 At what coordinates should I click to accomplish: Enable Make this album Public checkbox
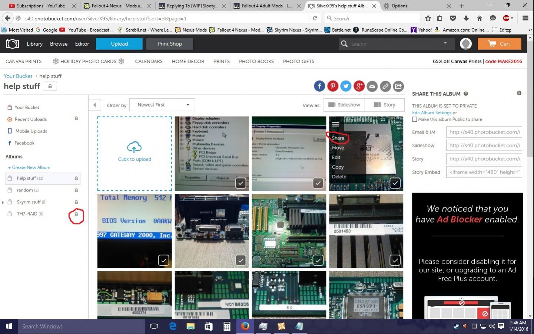click(x=415, y=119)
